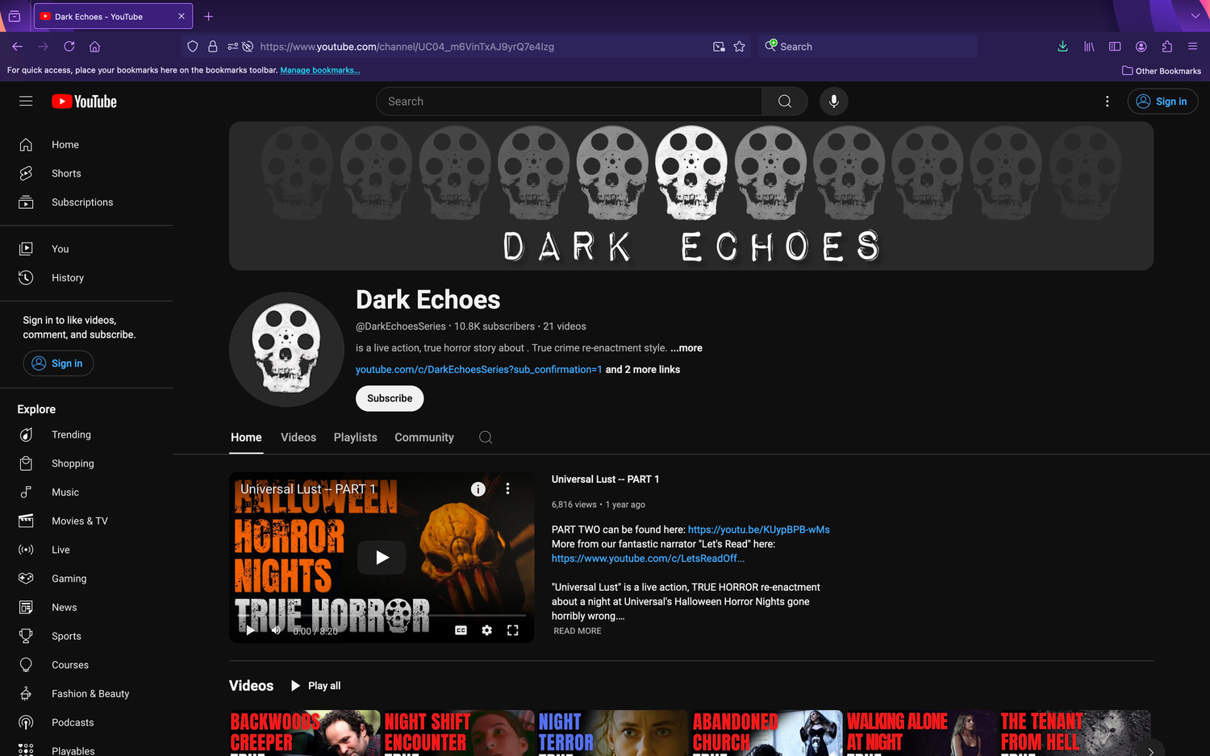Screen dimensions: 1210x756
Task: Open Fashion & Beauty under Explore
Action: tap(86, 694)
